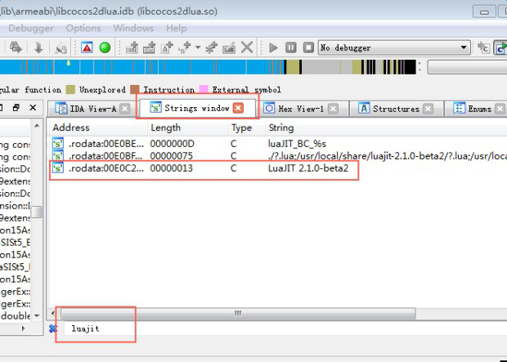Image resolution: width=507 pixels, height=362 pixels.
Task: Click the X delete toolbar icon
Action: (x=247, y=48)
